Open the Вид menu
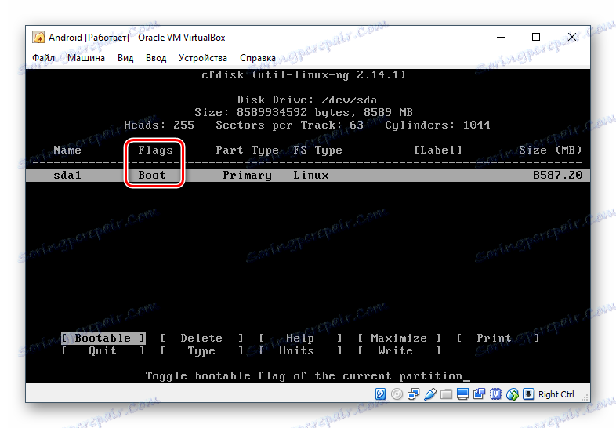This screenshot has width=616, height=428. (x=125, y=58)
